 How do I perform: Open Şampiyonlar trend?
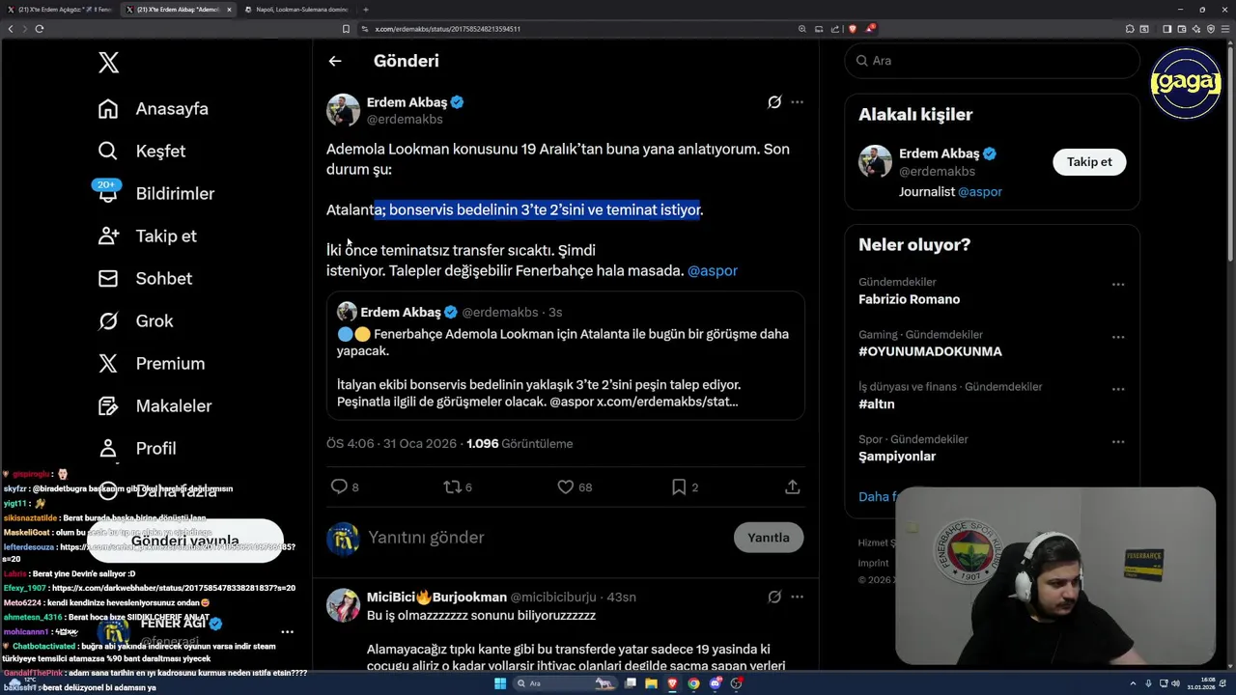tap(897, 457)
